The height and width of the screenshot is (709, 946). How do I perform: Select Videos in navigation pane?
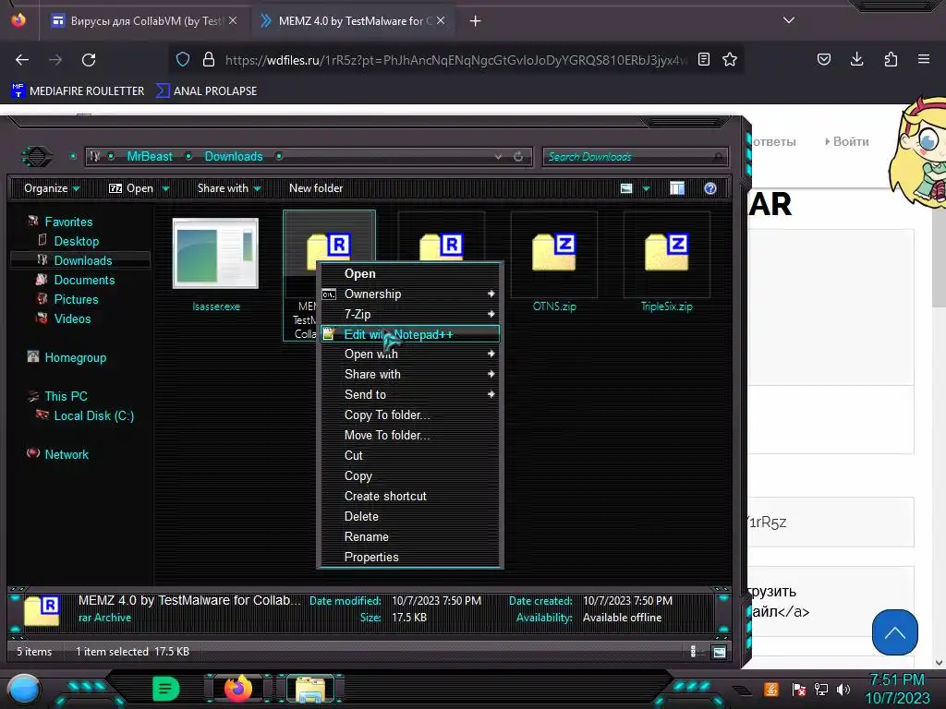72,318
